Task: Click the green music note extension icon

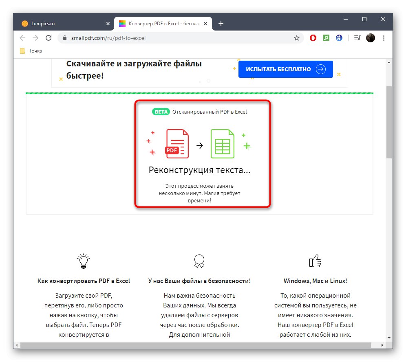Action: (327, 38)
